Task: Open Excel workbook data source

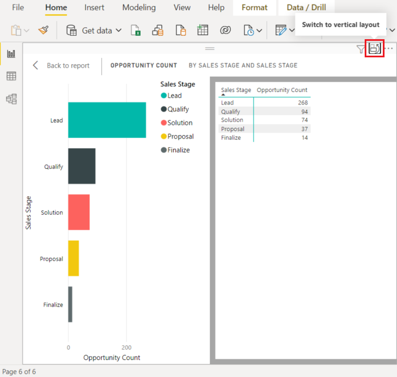Action: [x=136, y=31]
